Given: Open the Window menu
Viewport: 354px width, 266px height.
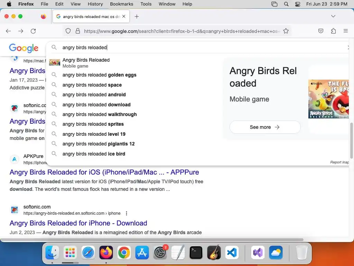Looking at the screenshot, I should pyautogui.click(x=167, y=4).
